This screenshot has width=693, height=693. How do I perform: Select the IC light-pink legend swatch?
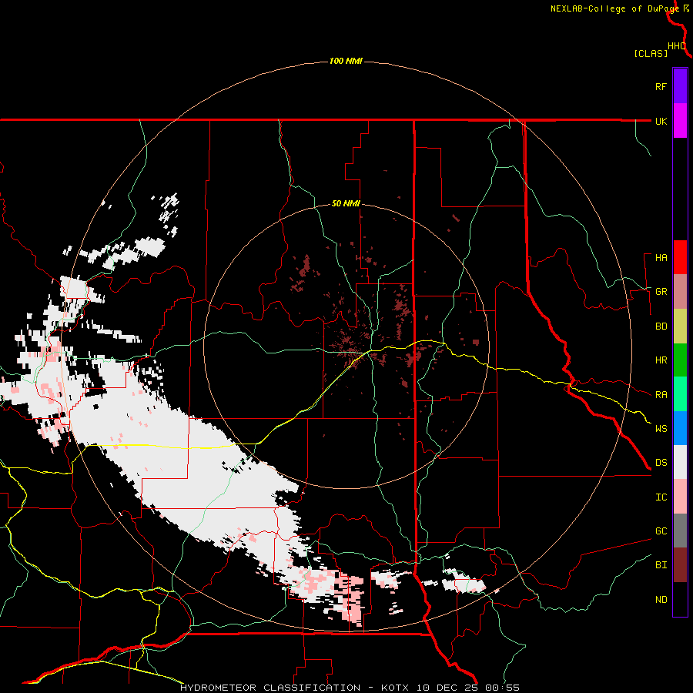680,497
